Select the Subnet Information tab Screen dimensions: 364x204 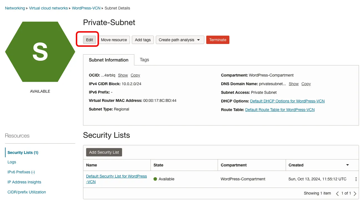point(109,60)
